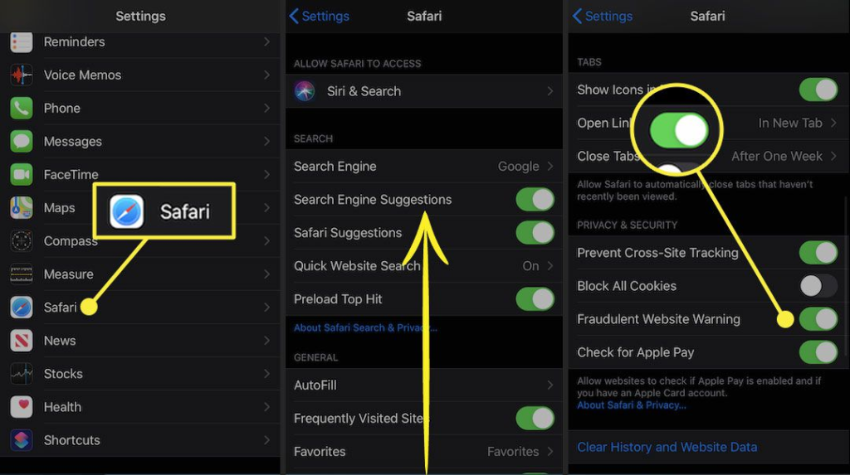The height and width of the screenshot is (475, 850).
Task: Switch off Preload Top Hit
Action: pos(535,299)
